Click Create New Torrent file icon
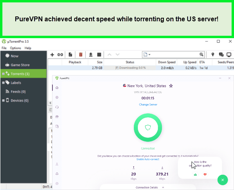234x190 pixels. pyautogui.click(x=70, y=55)
